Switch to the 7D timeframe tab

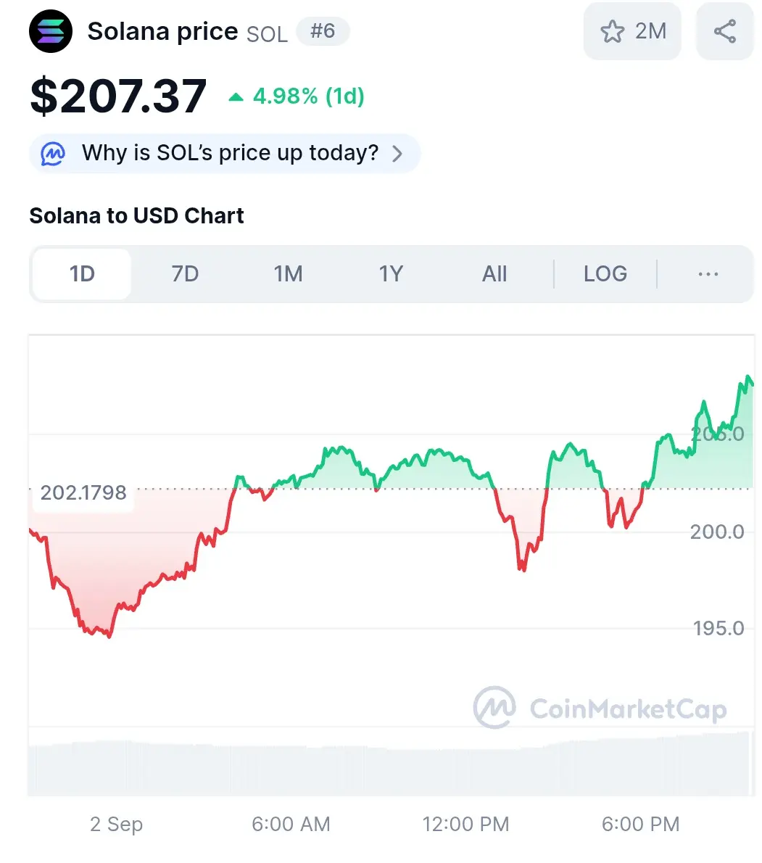pyautogui.click(x=185, y=274)
